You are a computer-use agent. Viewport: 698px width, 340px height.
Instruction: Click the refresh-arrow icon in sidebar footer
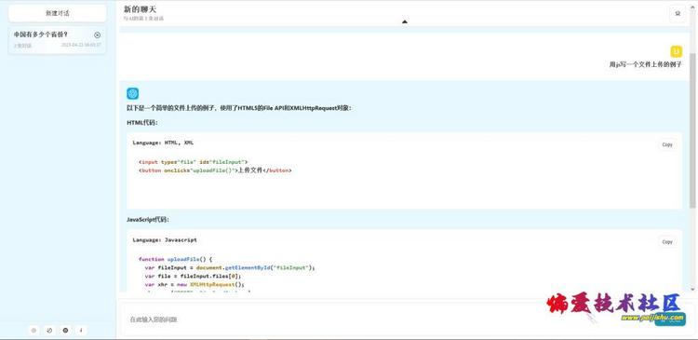pyautogui.click(x=49, y=330)
